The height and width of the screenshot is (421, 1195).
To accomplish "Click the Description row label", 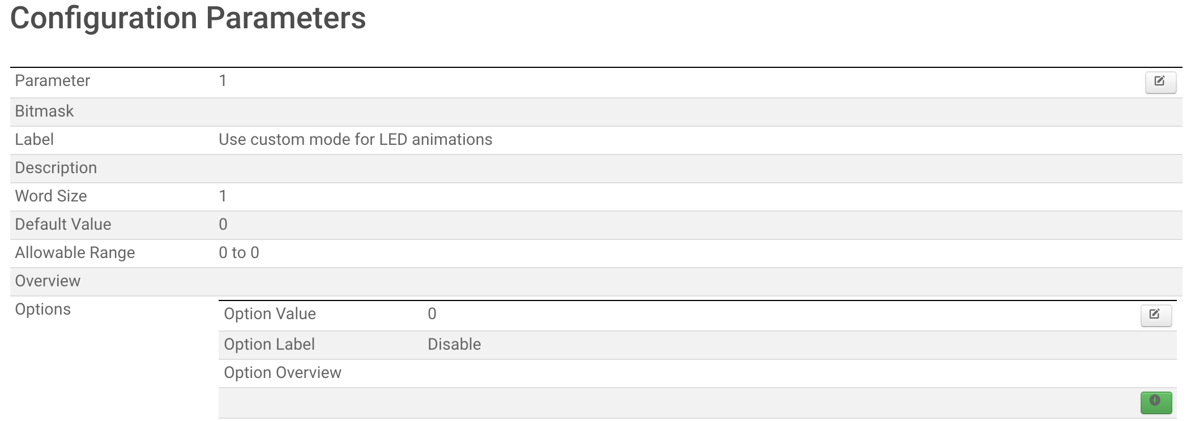I will pyautogui.click(x=56, y=168).
